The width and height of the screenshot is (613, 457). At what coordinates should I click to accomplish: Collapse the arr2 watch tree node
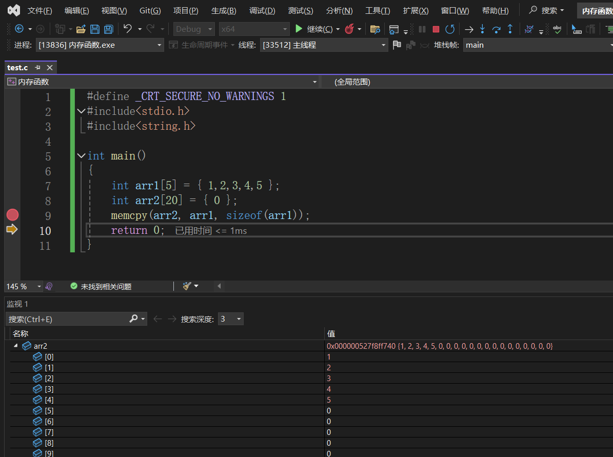tap(15, 346)
